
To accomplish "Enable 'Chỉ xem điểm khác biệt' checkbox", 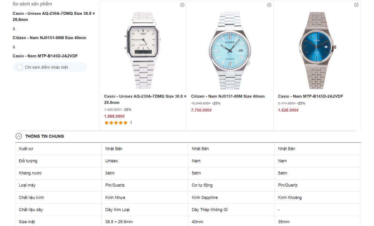I will tap(20, 67).
